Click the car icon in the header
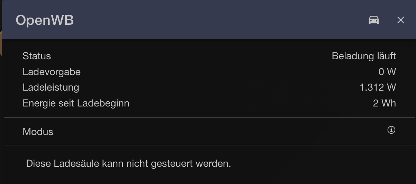The height and width of the screenshot is (184, 416). (374, 20)
